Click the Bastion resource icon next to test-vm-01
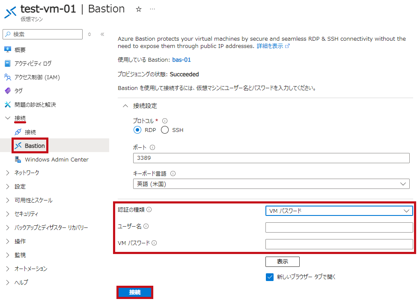The width and height of the screenshot is (417, 302). coord(11,12)
